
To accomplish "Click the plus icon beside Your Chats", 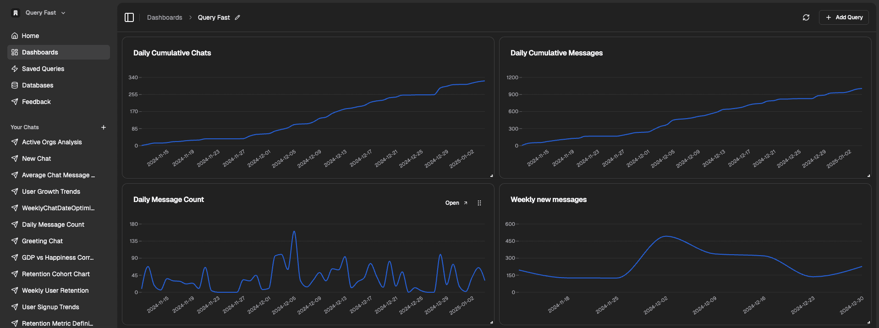I will pyautogui.click(x=104, y=127).
